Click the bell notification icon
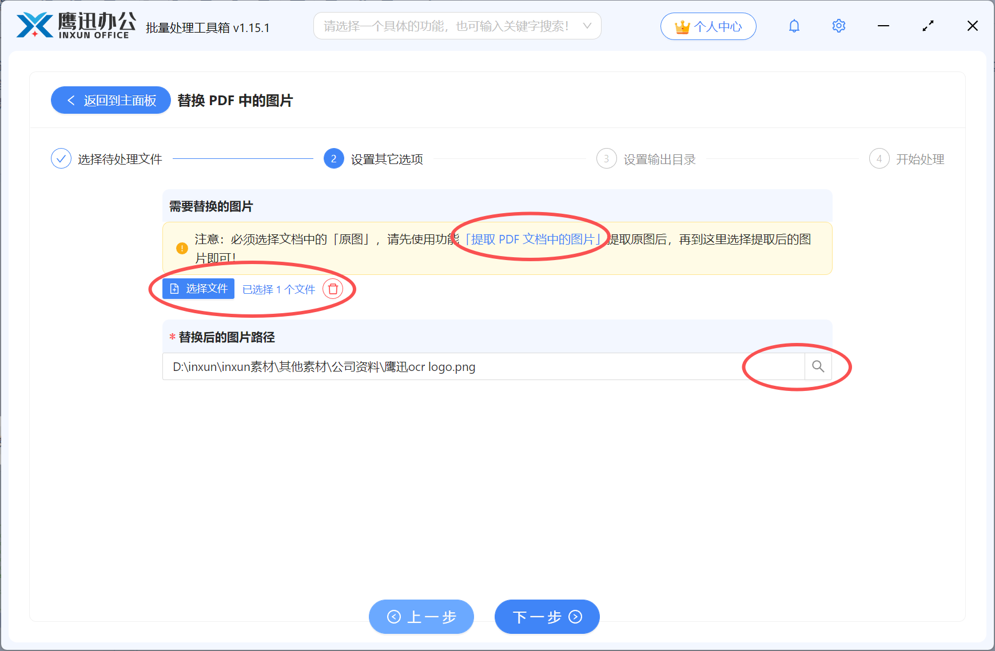Viewport: 995px width, 651px height. (x=794, y=26)
